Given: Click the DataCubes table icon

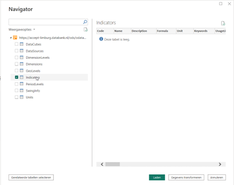Looking at the screenshot, I should pos(22,44).
